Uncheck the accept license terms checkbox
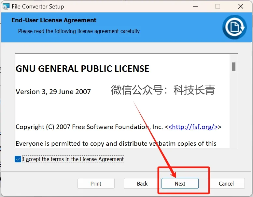253x197 pixels. (x=18, y=159)
